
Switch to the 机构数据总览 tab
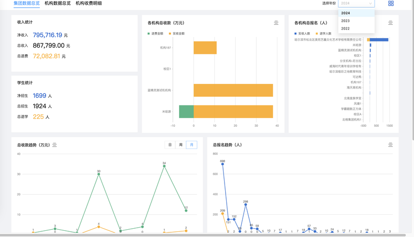point(57,3)
